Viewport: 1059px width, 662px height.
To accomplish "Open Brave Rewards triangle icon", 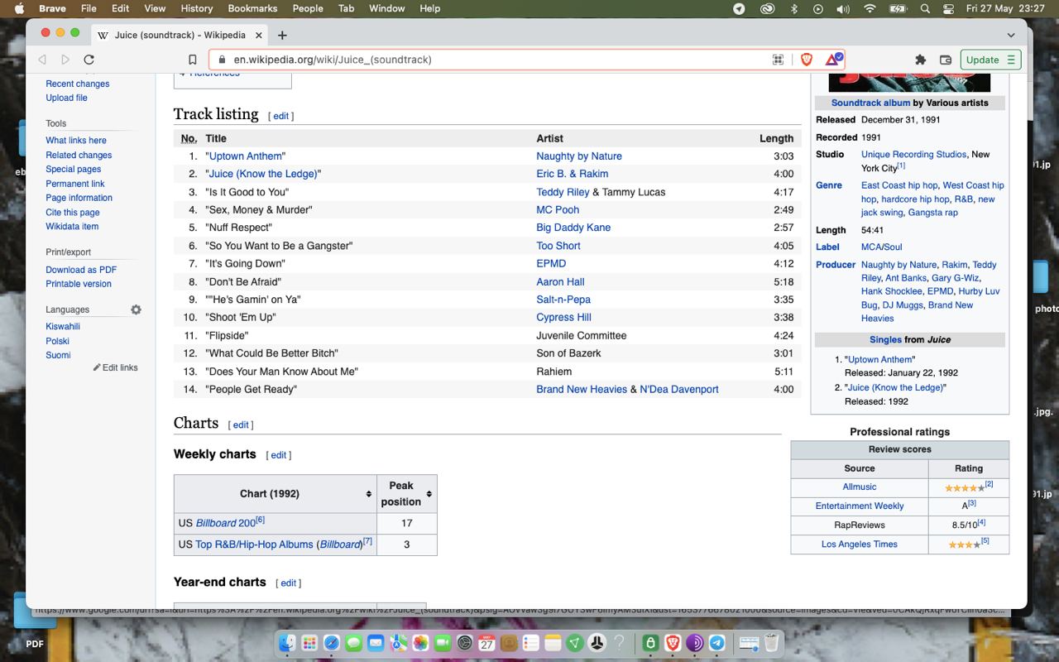I will (833, 60).
